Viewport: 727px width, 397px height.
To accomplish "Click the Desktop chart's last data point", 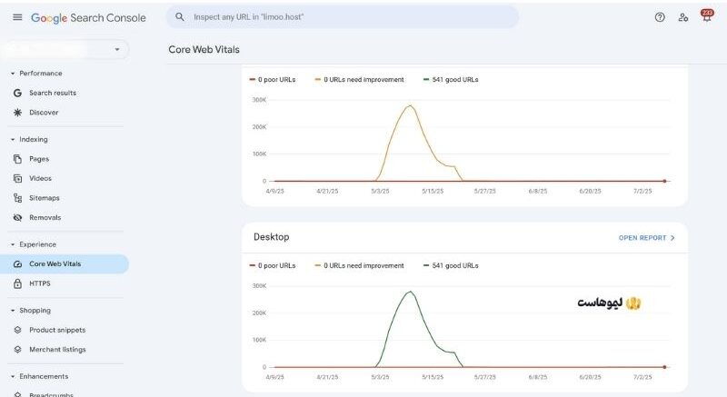I will coord(664,367).
